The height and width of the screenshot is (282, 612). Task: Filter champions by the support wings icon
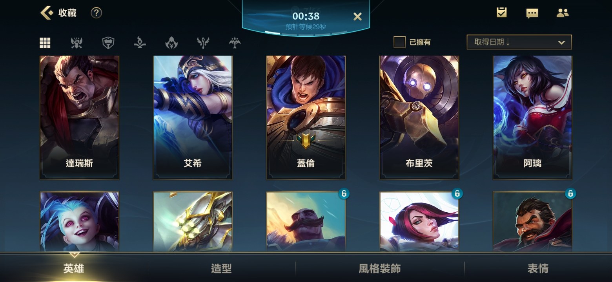click(x=235, y=43)
